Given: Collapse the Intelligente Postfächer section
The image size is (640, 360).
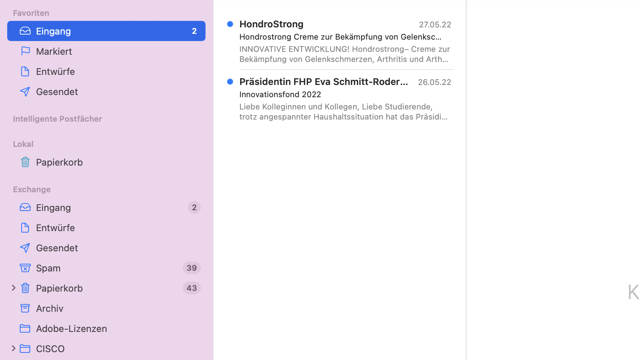Looking at the screenshot, I should tap(58, 119).
